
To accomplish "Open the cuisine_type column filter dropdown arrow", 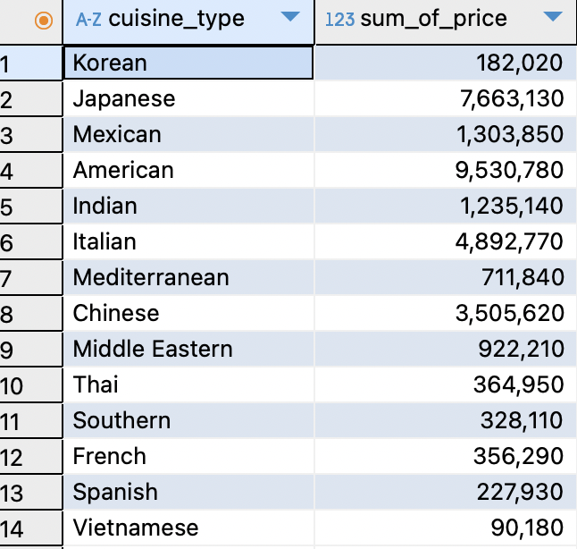I will coord(290,17).
